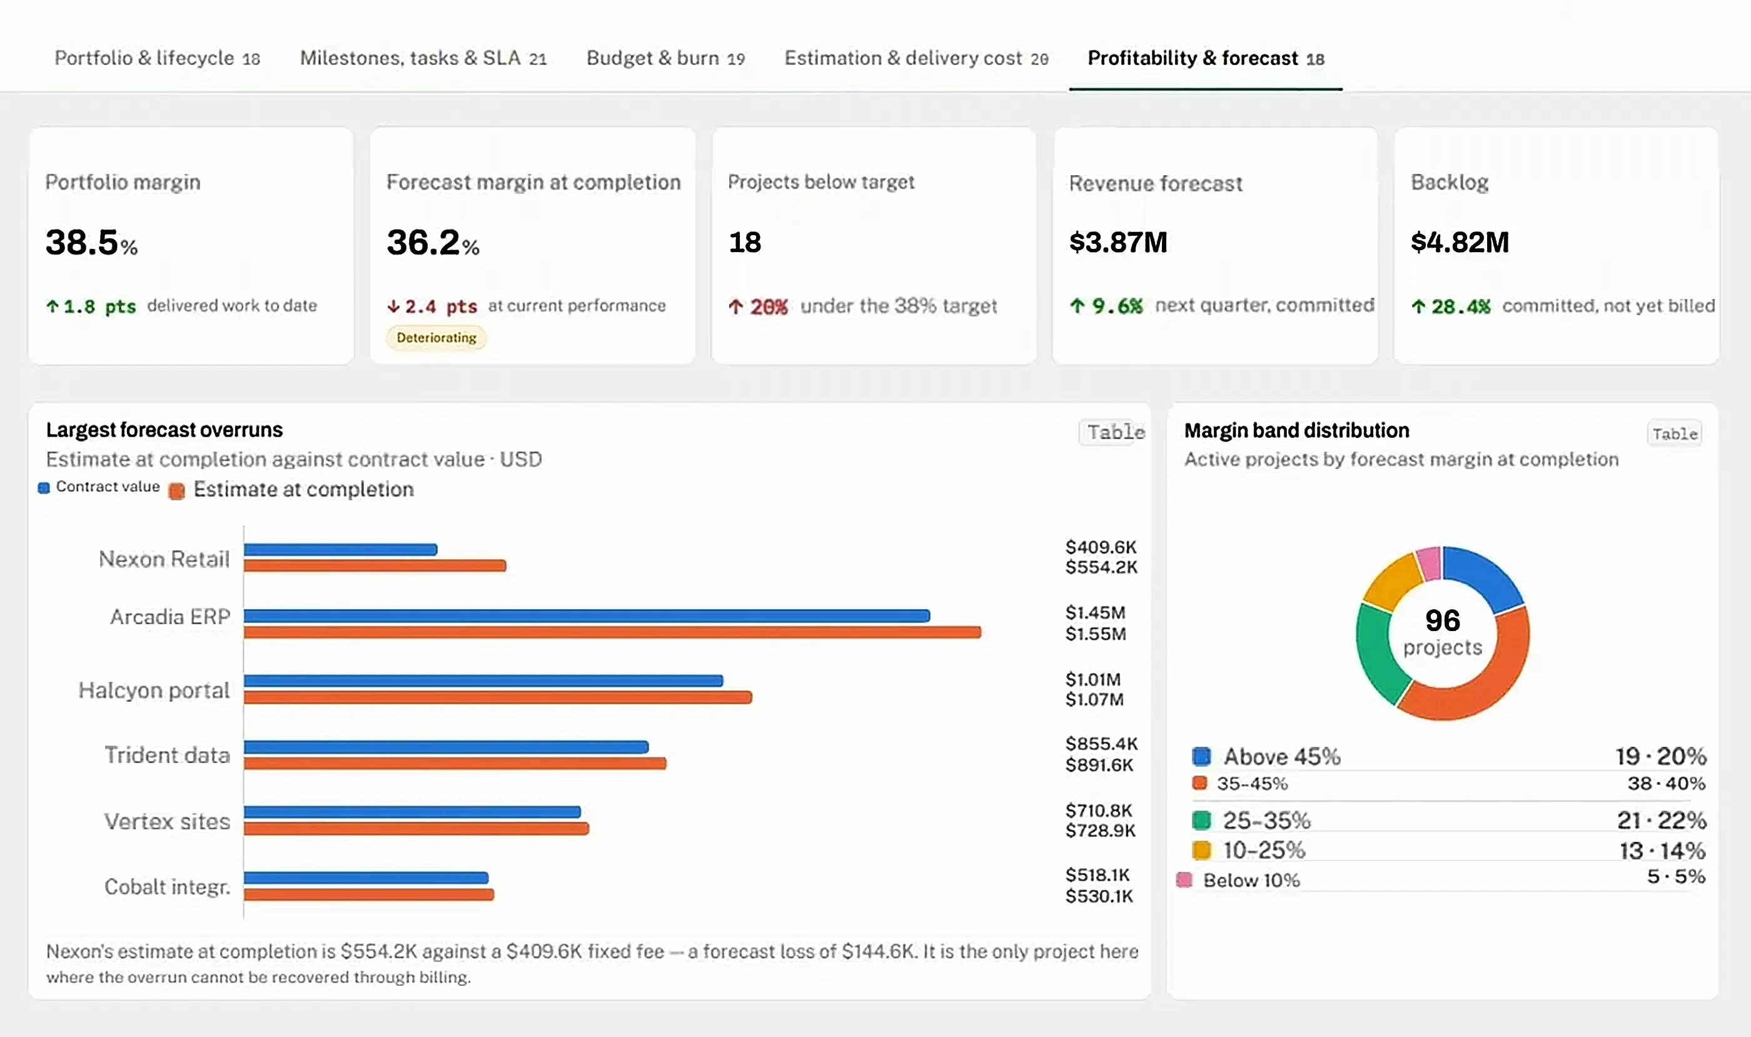
Task: Click the Above 45% blue legend swatch
Action: pos(1201,756)
